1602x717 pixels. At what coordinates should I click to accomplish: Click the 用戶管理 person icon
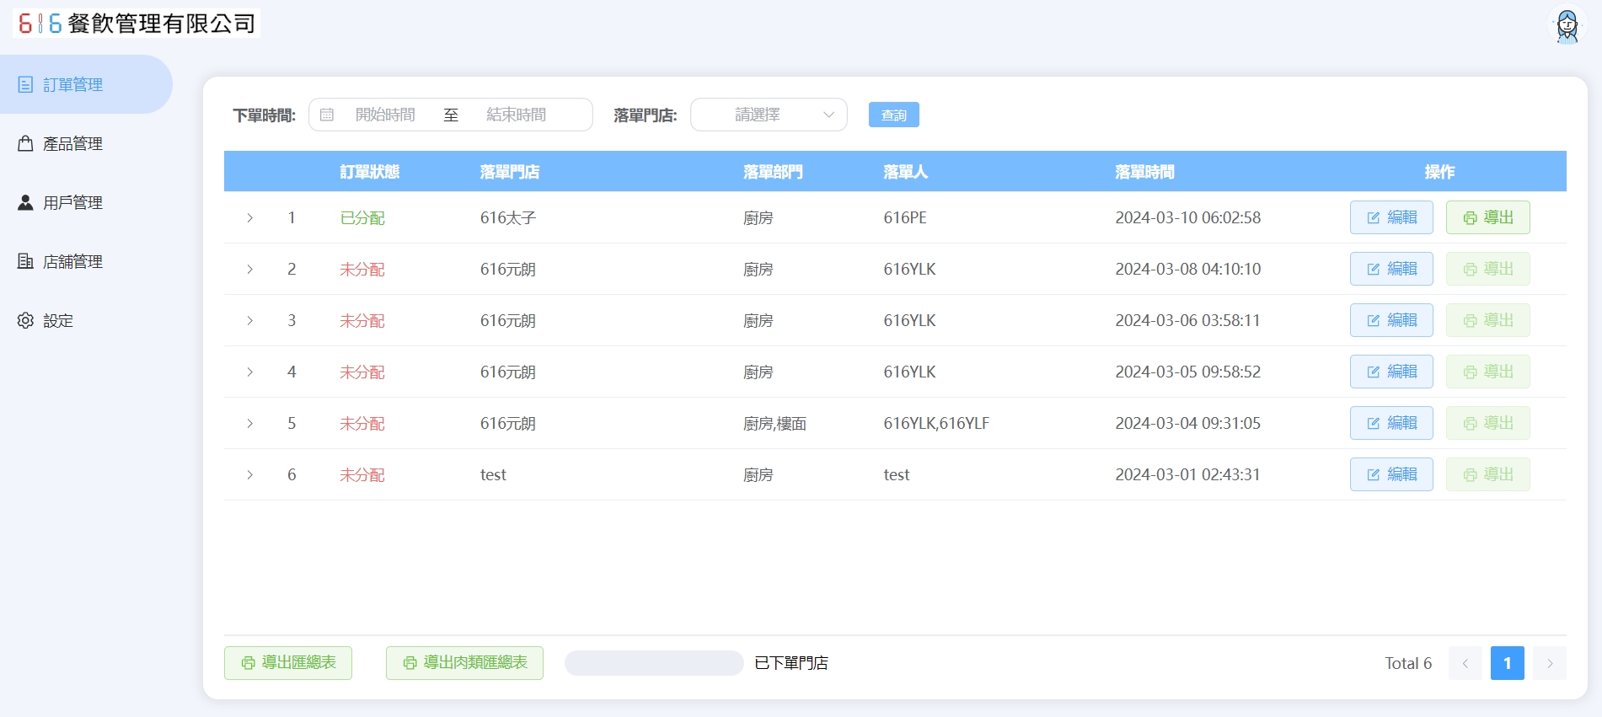26,203
